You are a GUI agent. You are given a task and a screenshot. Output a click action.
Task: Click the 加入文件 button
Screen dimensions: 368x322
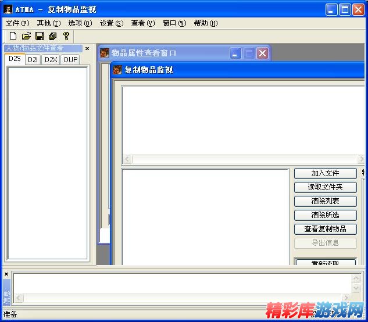tap(325, 173)
